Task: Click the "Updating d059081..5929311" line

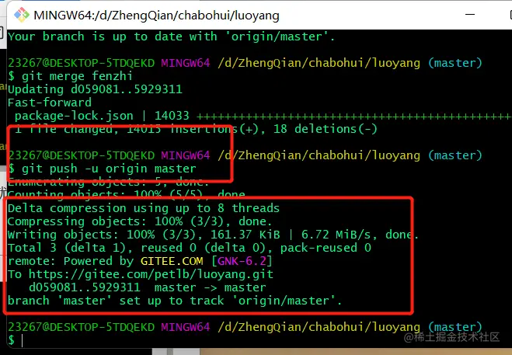Action: click(x=95, y=89)
